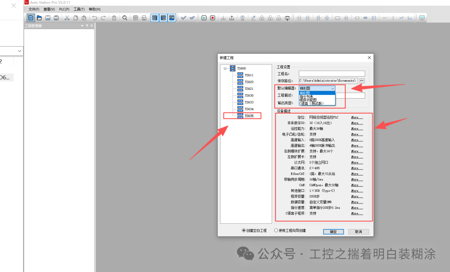Click the 确定 button

click(x=333, y=232)
